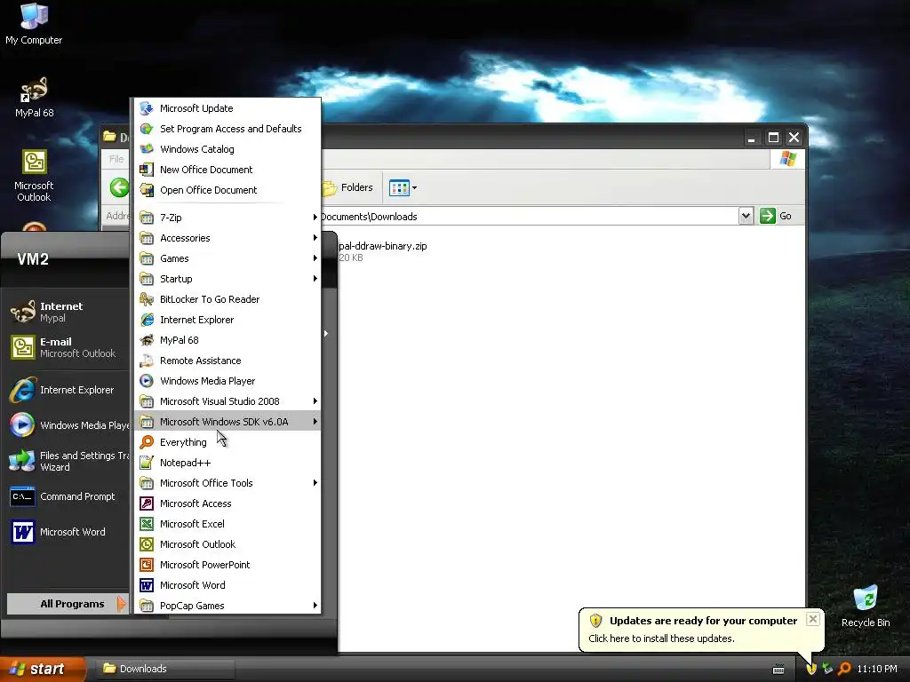
Task: Open the File menu in Explorer
Action: (x=116, y=159)
